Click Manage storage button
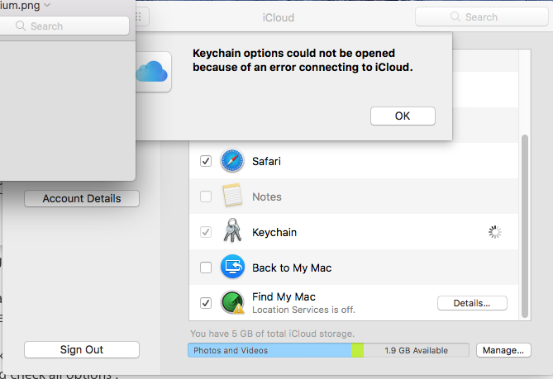 (503, 350)
